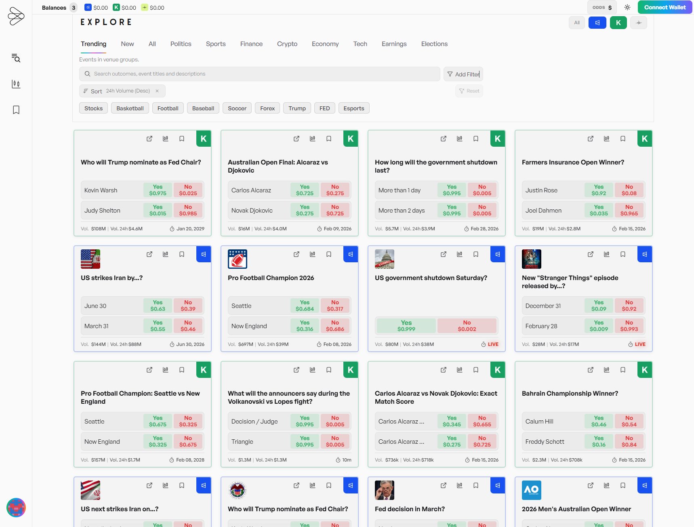694x527 pixels.
Task: Toggle the ODDS $ display switch
Action: pyautogui.click(x=602, y=7)
